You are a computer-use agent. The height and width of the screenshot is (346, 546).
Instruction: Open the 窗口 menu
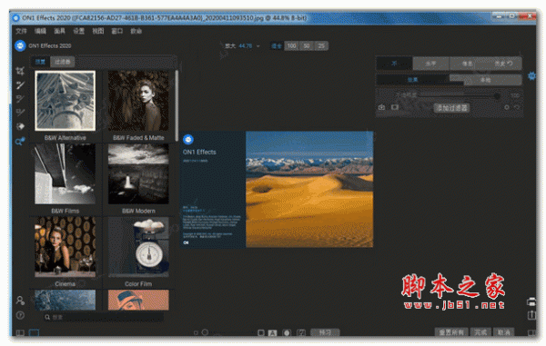(117, 31)
